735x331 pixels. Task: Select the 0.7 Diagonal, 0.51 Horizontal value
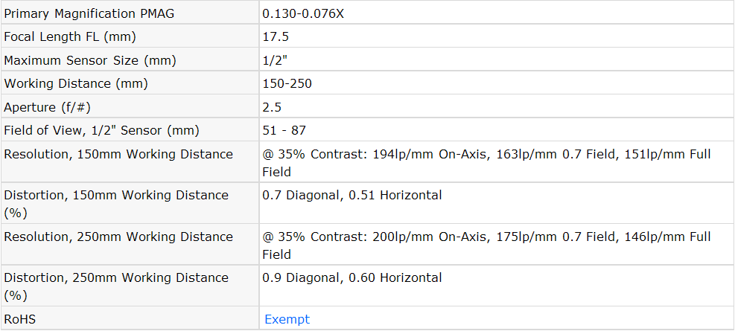tap(351, 195)
